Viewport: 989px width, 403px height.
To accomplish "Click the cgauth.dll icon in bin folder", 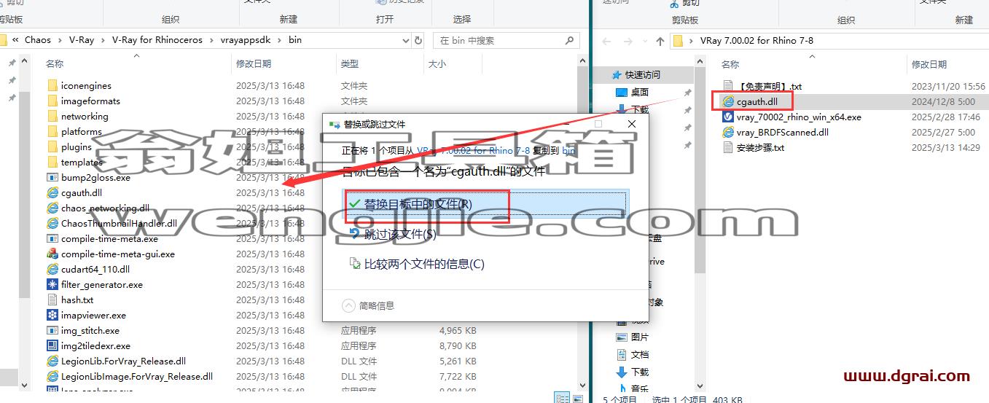I will 52,192.
